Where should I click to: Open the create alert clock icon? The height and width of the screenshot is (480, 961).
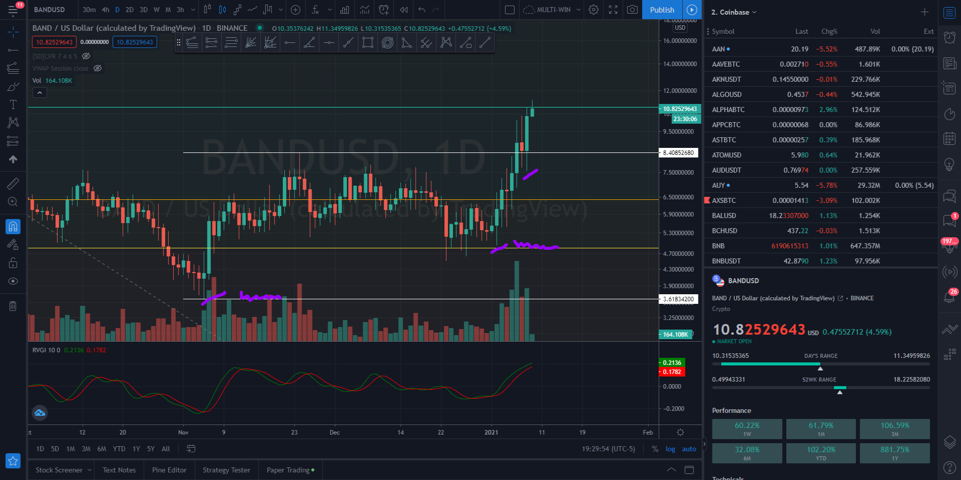(x=384, y=10)
